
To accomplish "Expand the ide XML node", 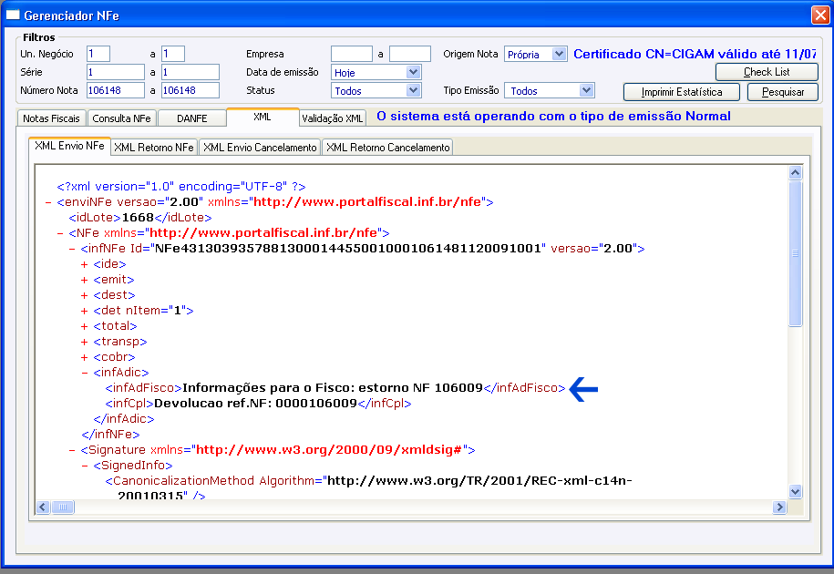I will point(84,264).
